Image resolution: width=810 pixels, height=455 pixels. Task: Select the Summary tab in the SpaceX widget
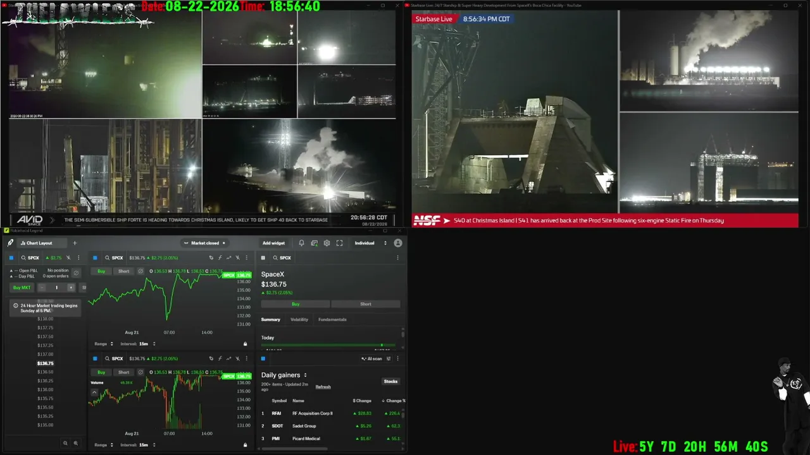[271, 320]
